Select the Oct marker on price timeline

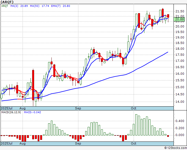[x=134, y=108]
